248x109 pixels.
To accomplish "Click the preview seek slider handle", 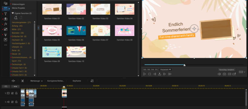I will pyautogui.click(x=184, y=65).
